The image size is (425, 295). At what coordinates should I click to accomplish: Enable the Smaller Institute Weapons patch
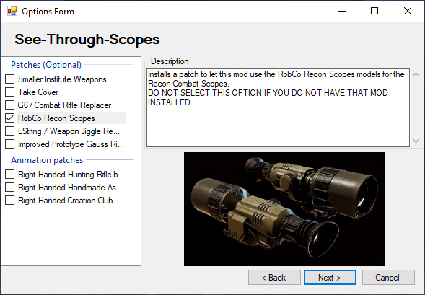[10, 79]
